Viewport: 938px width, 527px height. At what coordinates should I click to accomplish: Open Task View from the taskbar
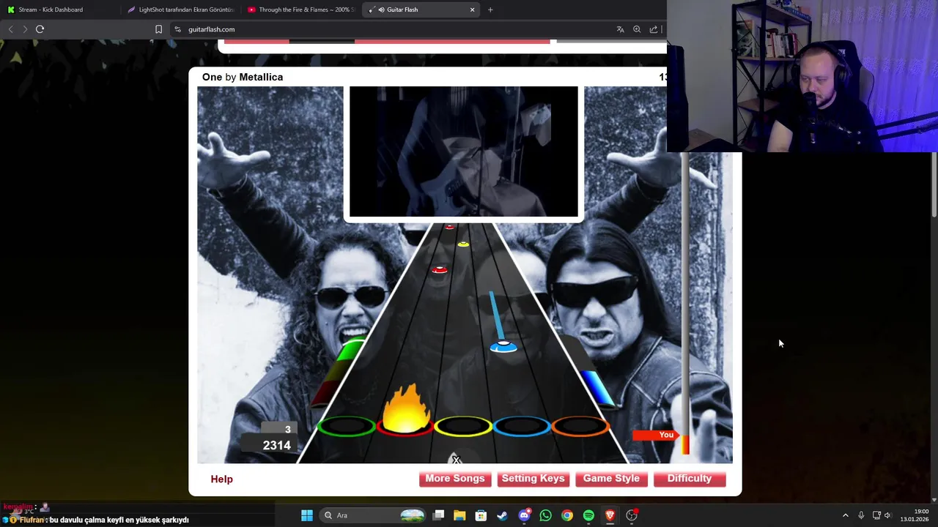click(438, 515)
